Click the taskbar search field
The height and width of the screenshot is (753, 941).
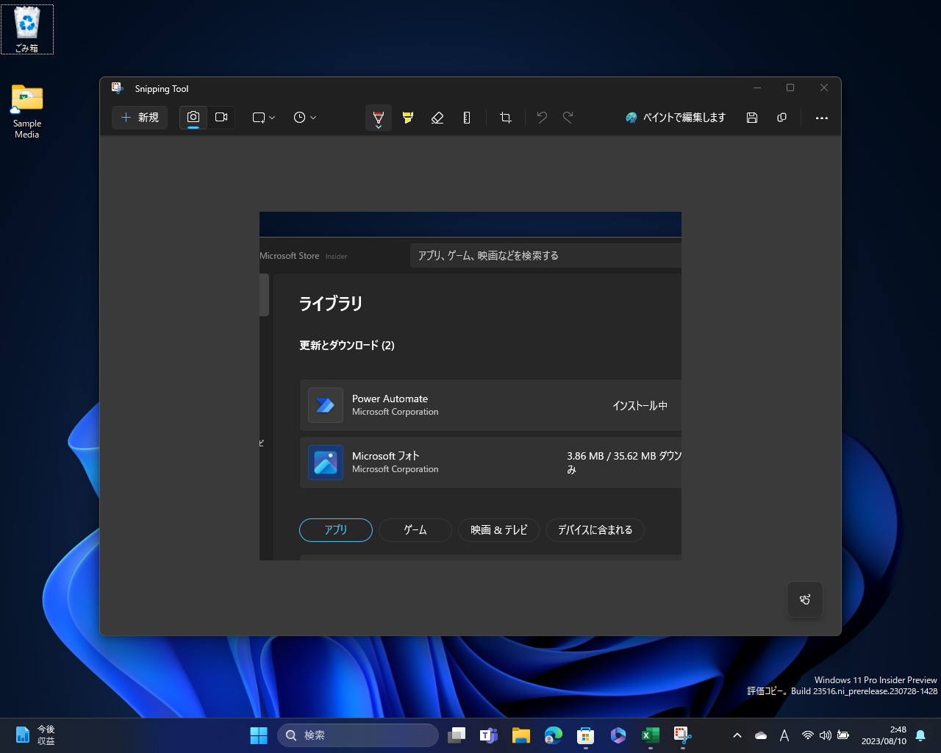click(x=358, y=735)
